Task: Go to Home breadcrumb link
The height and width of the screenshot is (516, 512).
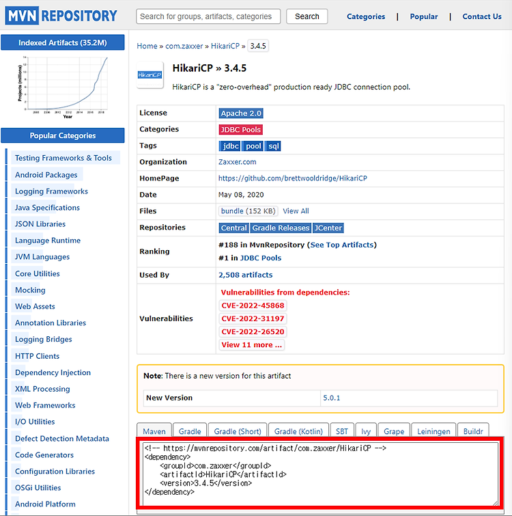Action: [147, 46]
